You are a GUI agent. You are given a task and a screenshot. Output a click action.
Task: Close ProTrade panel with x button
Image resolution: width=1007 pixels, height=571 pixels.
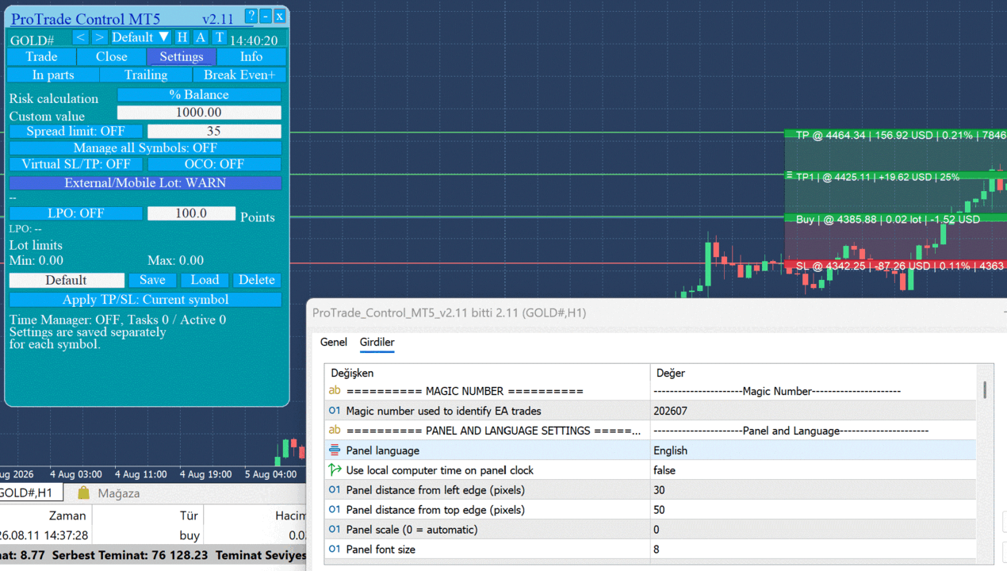[279, 16]
